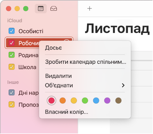Click the Інше section header

click(13, 82)
